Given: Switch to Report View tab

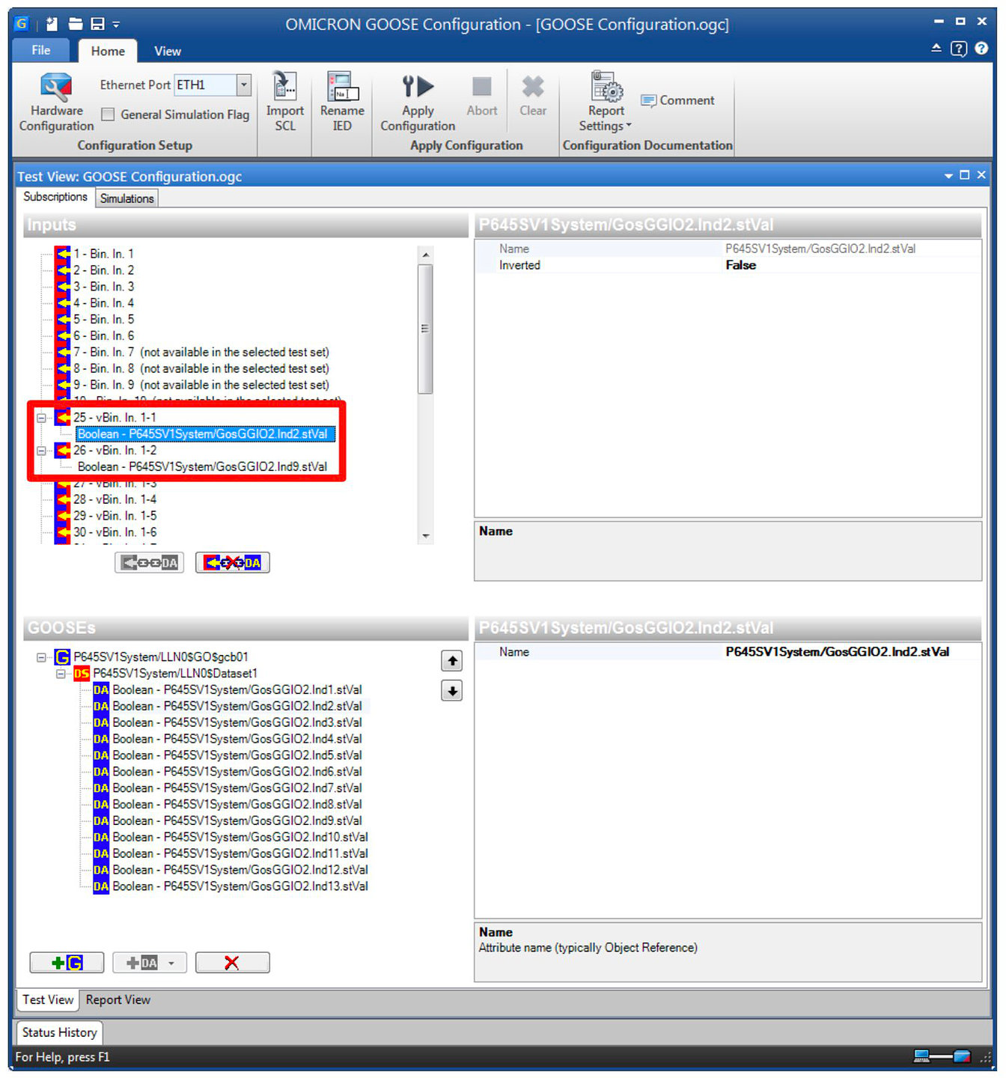Looking at the screenshot, I should (x=118, y=1000).
